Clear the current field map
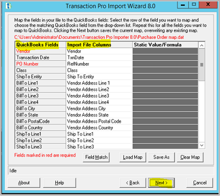The height and width of the screenshot is (196, 220). point(190,157)
